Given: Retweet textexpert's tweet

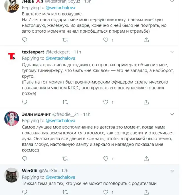Looking at the screenshot, I should click(65, 102).
